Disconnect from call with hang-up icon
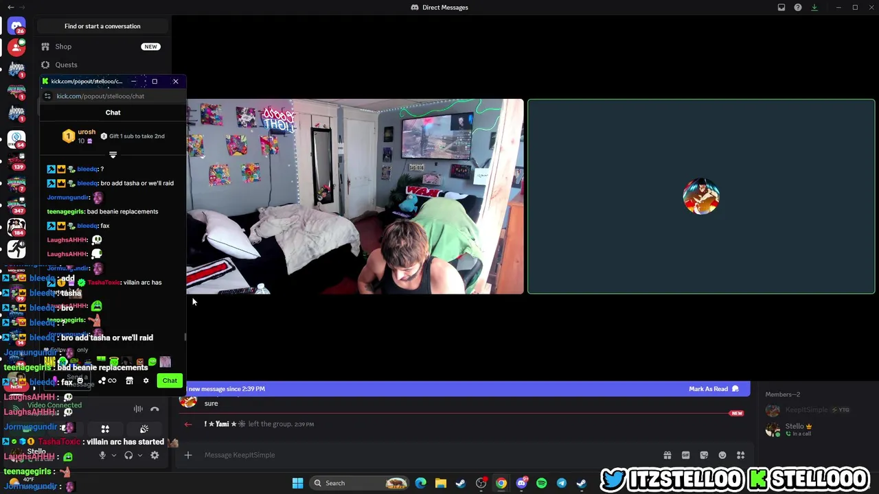This screenshot has width=879, height=494. click(x=155, y=409)
